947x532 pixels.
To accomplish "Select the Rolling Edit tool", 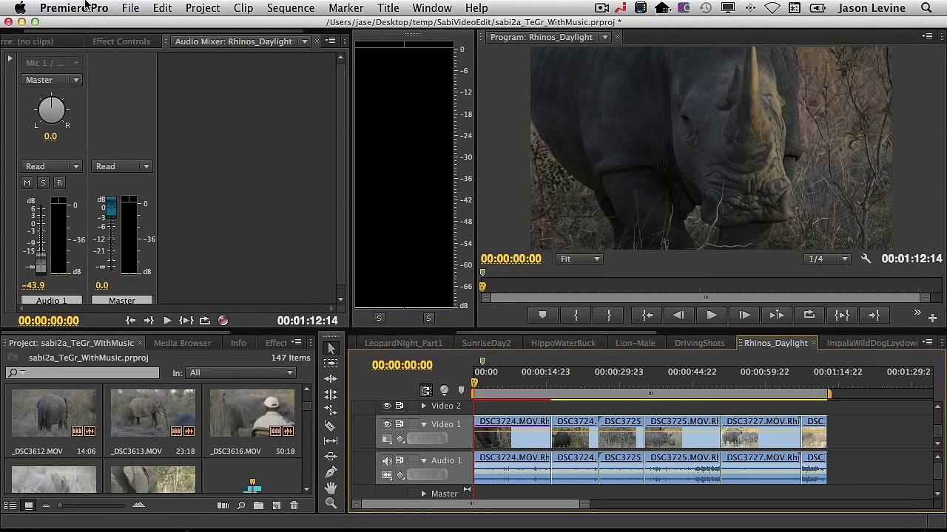I will click(331, 395).
